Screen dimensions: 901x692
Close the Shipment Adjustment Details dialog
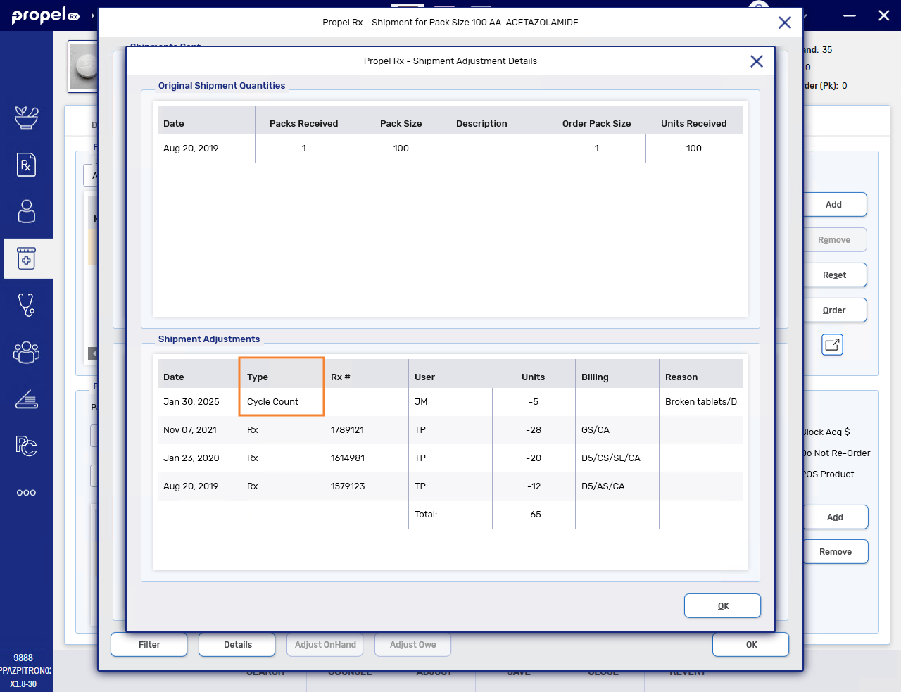pyautogui.click(x=757, y=61)
